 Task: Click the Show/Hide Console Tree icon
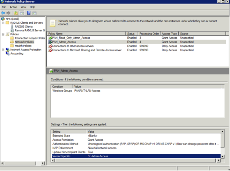[x=22, y=13]
